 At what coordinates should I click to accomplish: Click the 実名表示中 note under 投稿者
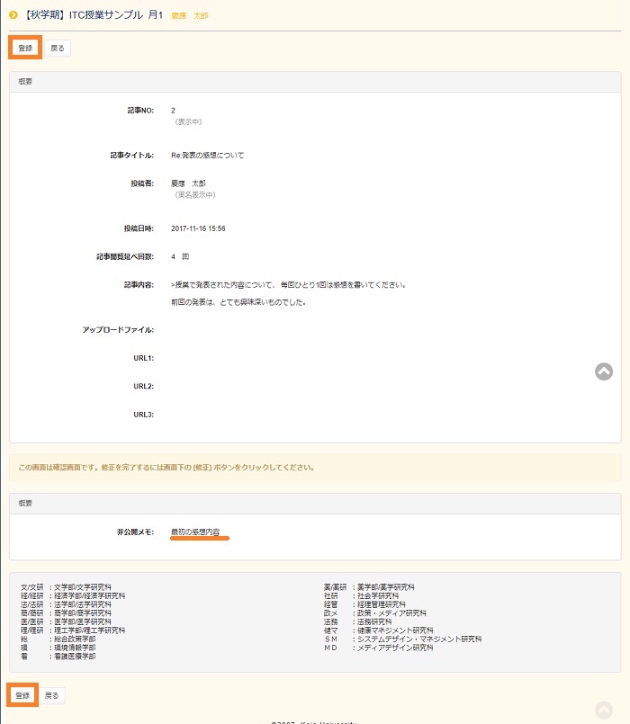pyautogui.click(x=195, y=194)
